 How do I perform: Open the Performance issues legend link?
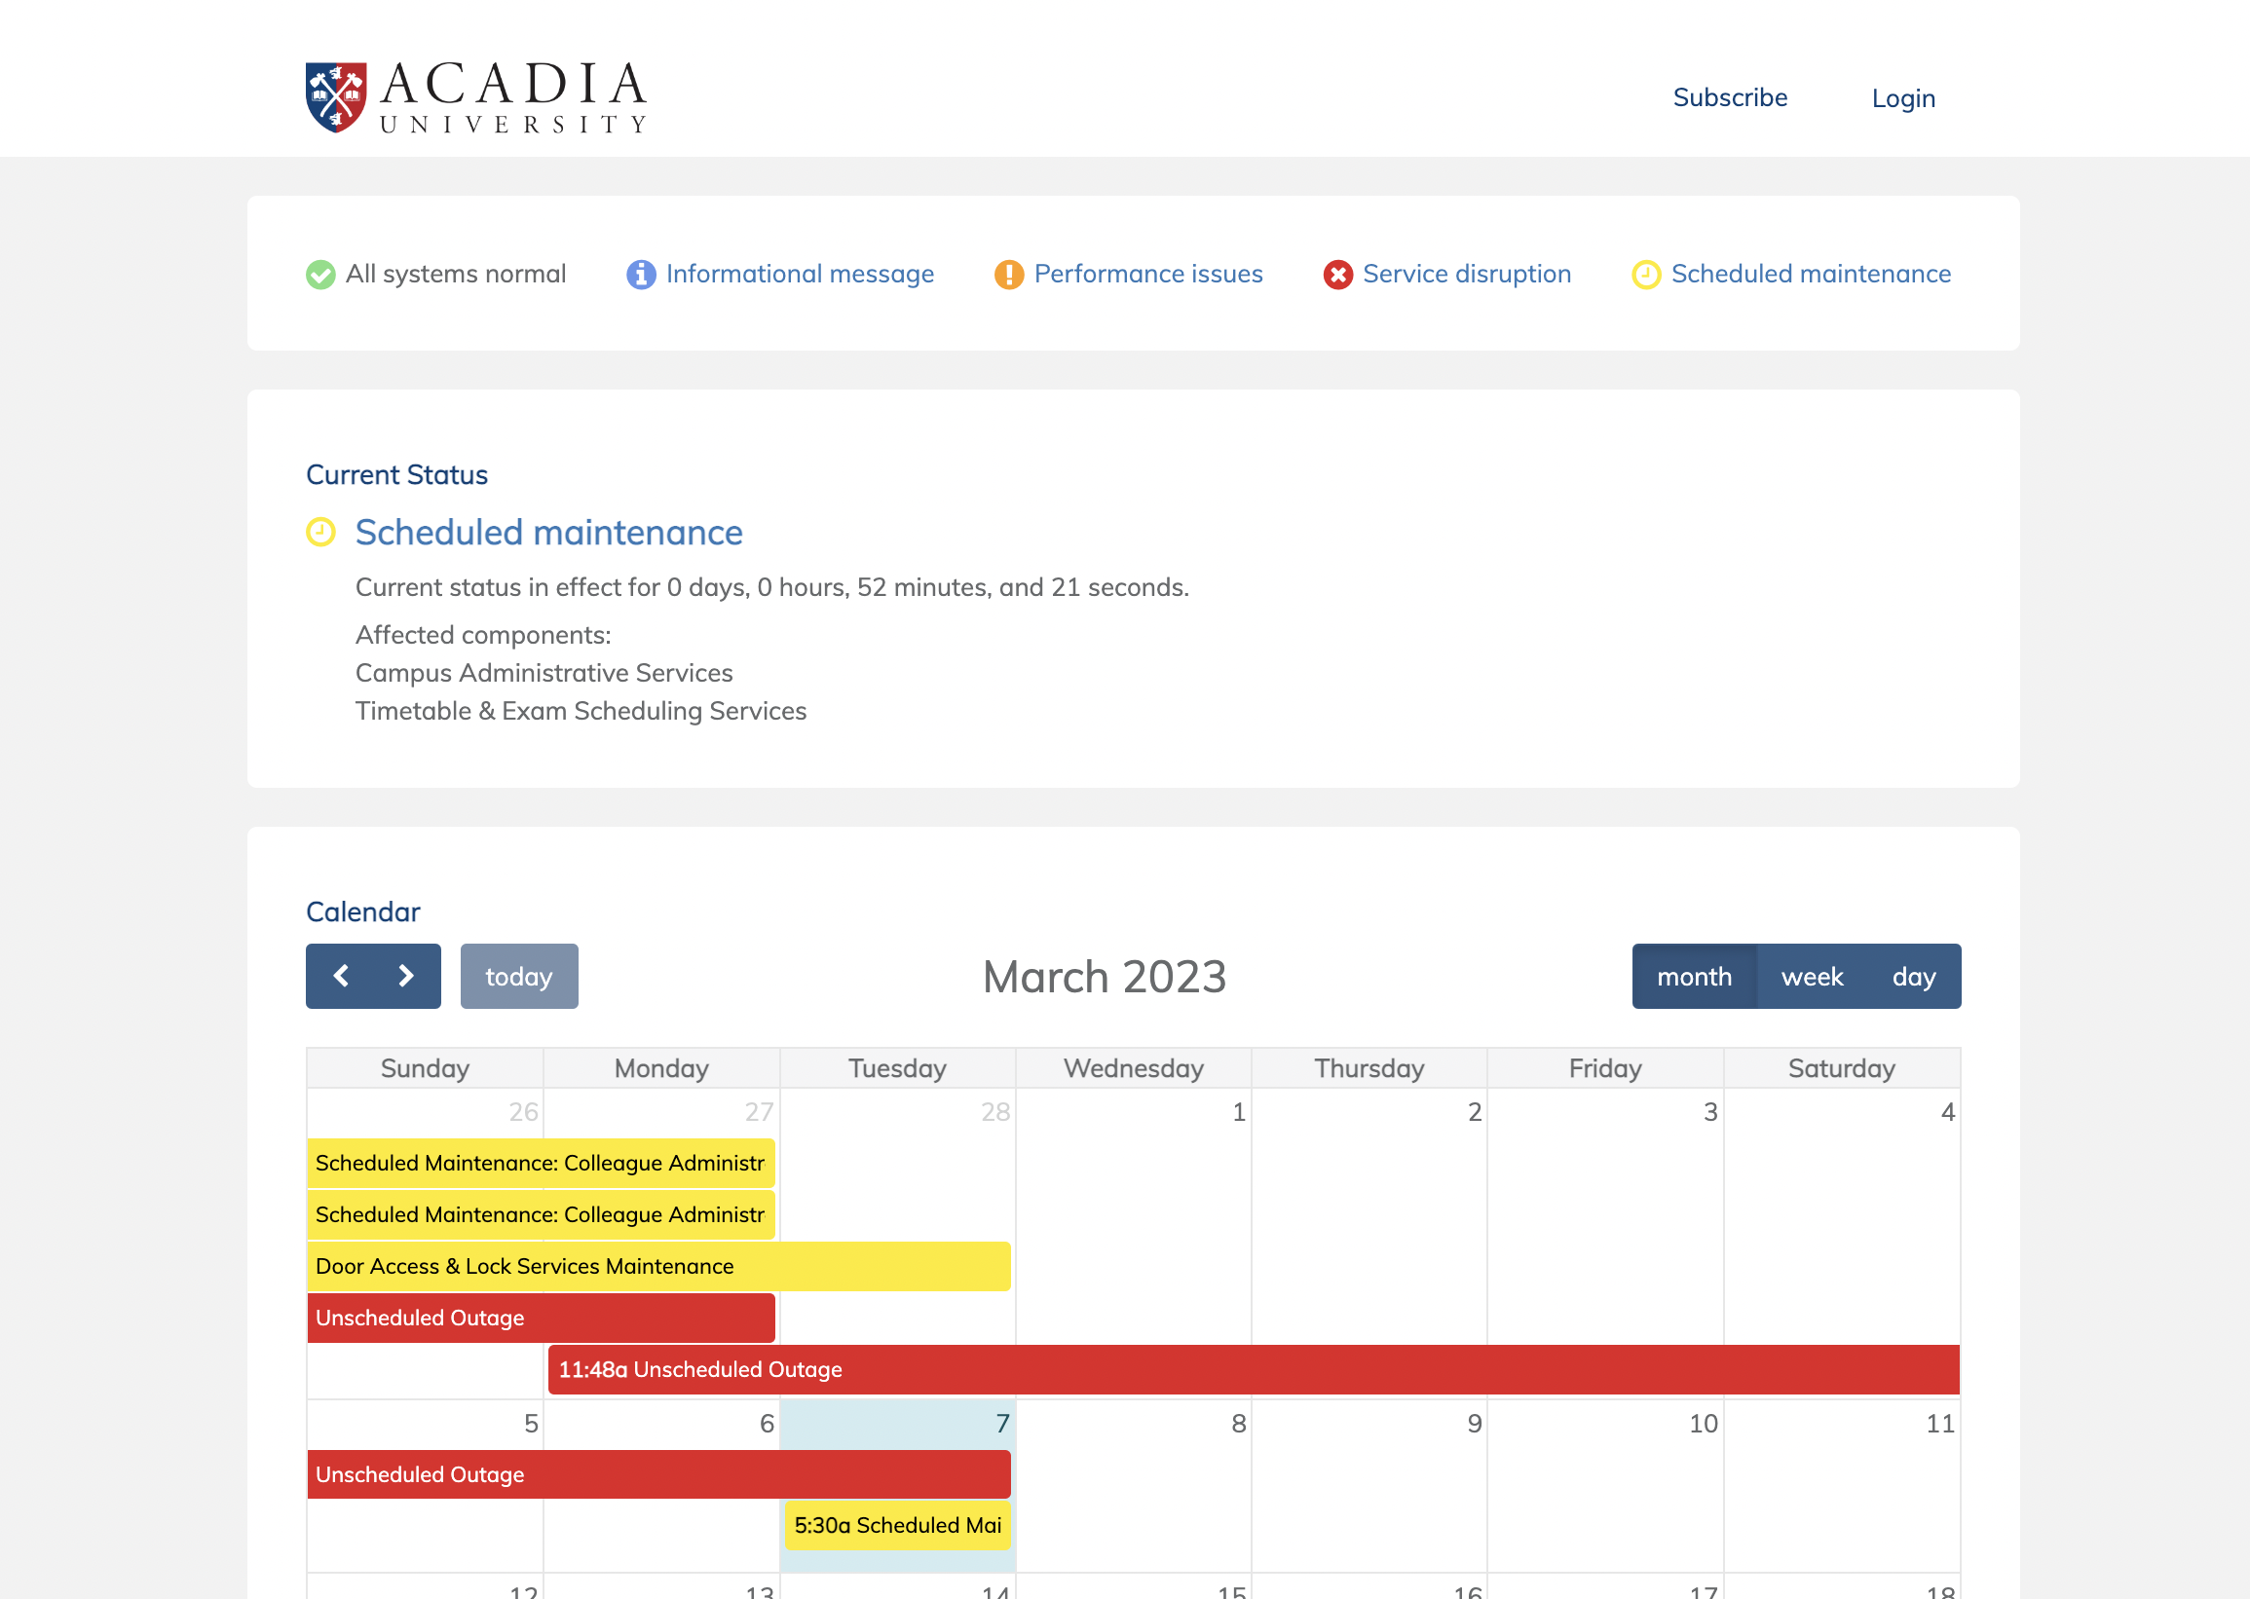point(1148,274)
